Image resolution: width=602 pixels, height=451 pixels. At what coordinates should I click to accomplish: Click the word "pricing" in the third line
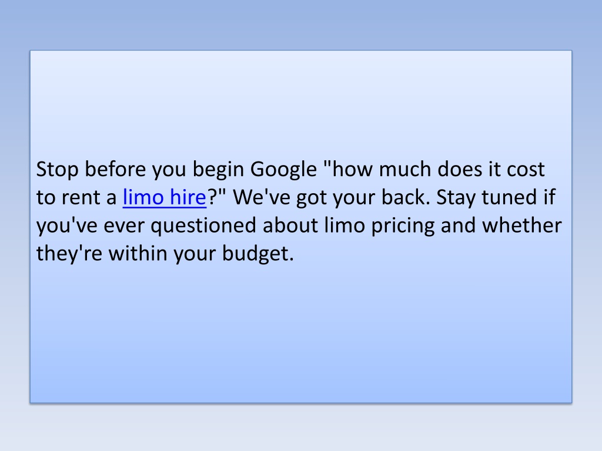click(402, 225)
